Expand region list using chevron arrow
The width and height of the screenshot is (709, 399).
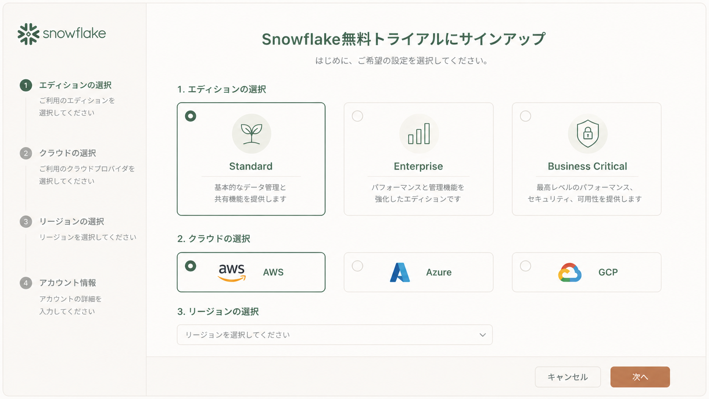(483, 335)
